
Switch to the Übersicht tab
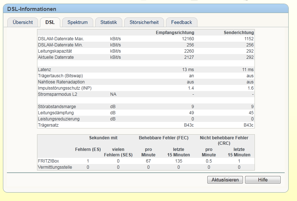click(23, 22)
